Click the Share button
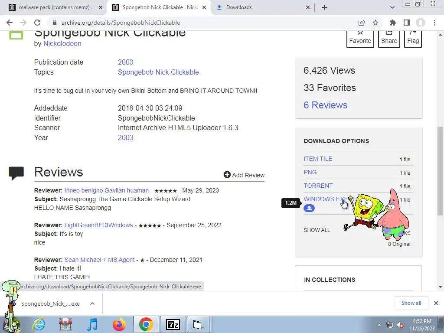 (x=389, y=39)
